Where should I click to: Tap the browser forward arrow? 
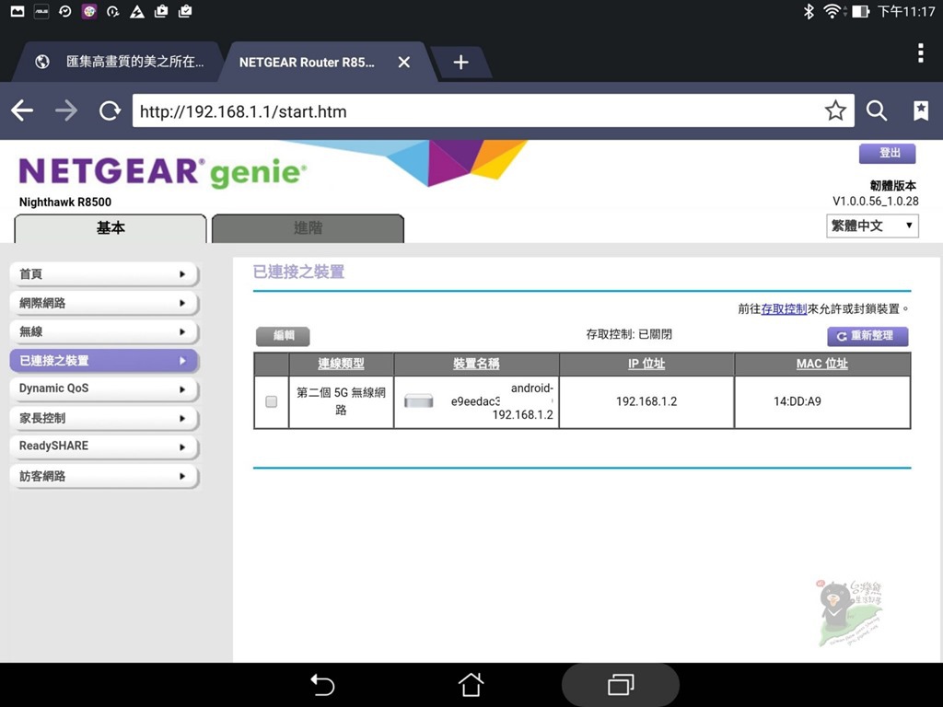[x=66, y=110]
